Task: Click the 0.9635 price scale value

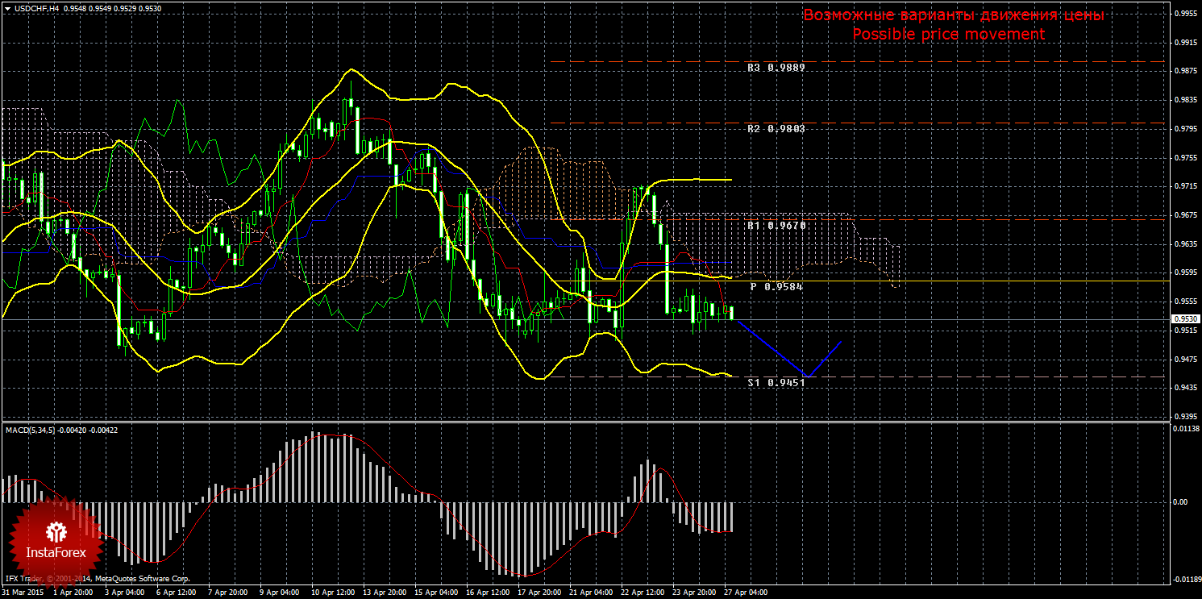Action: 1184,243
